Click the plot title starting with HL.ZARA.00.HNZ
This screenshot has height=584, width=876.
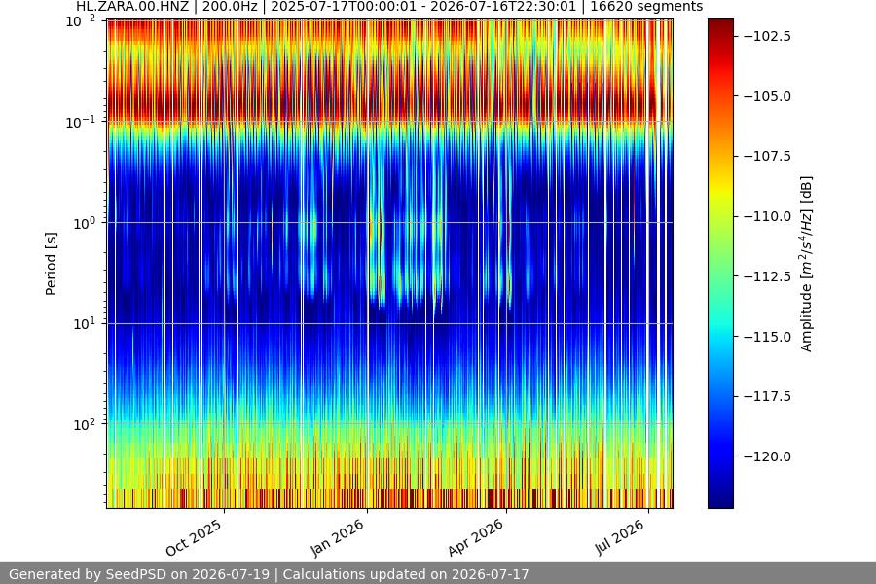coord(389,7)
